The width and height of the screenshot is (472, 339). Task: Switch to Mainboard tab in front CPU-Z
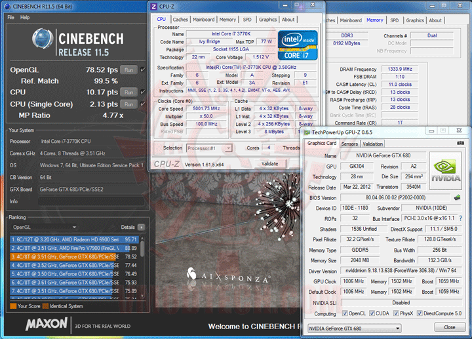pos(203,20)
